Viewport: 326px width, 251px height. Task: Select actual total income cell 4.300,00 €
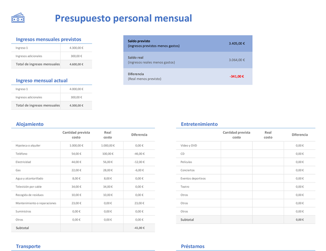click(x=76, y=105)
